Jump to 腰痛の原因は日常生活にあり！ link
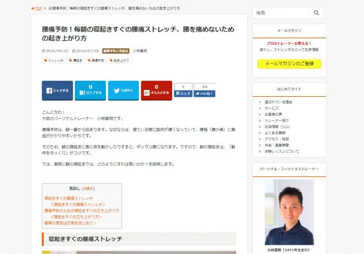The width and height of the screenshot is (364, 254). [x=70, y=223]
